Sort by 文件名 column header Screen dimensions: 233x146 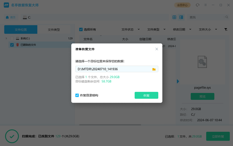[88, 39]
